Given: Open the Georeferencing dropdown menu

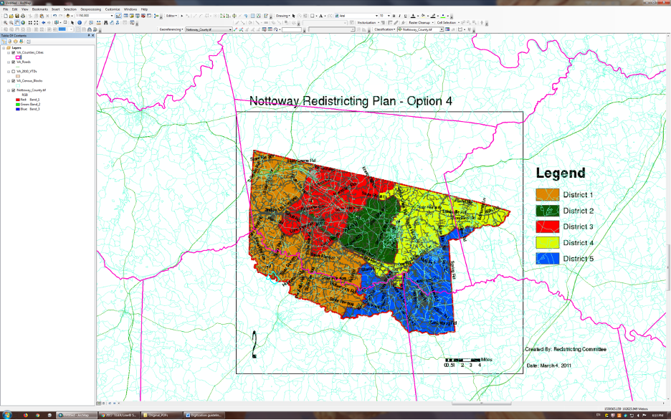Looking at the screenshot, I should coord(171,29).
